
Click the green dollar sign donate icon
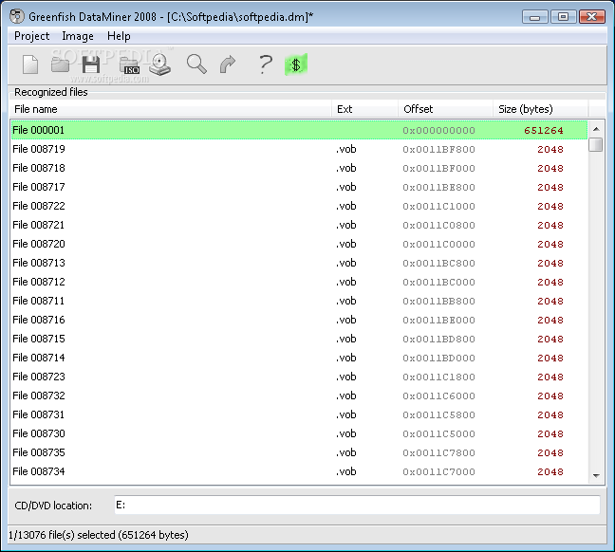(296, 64)
